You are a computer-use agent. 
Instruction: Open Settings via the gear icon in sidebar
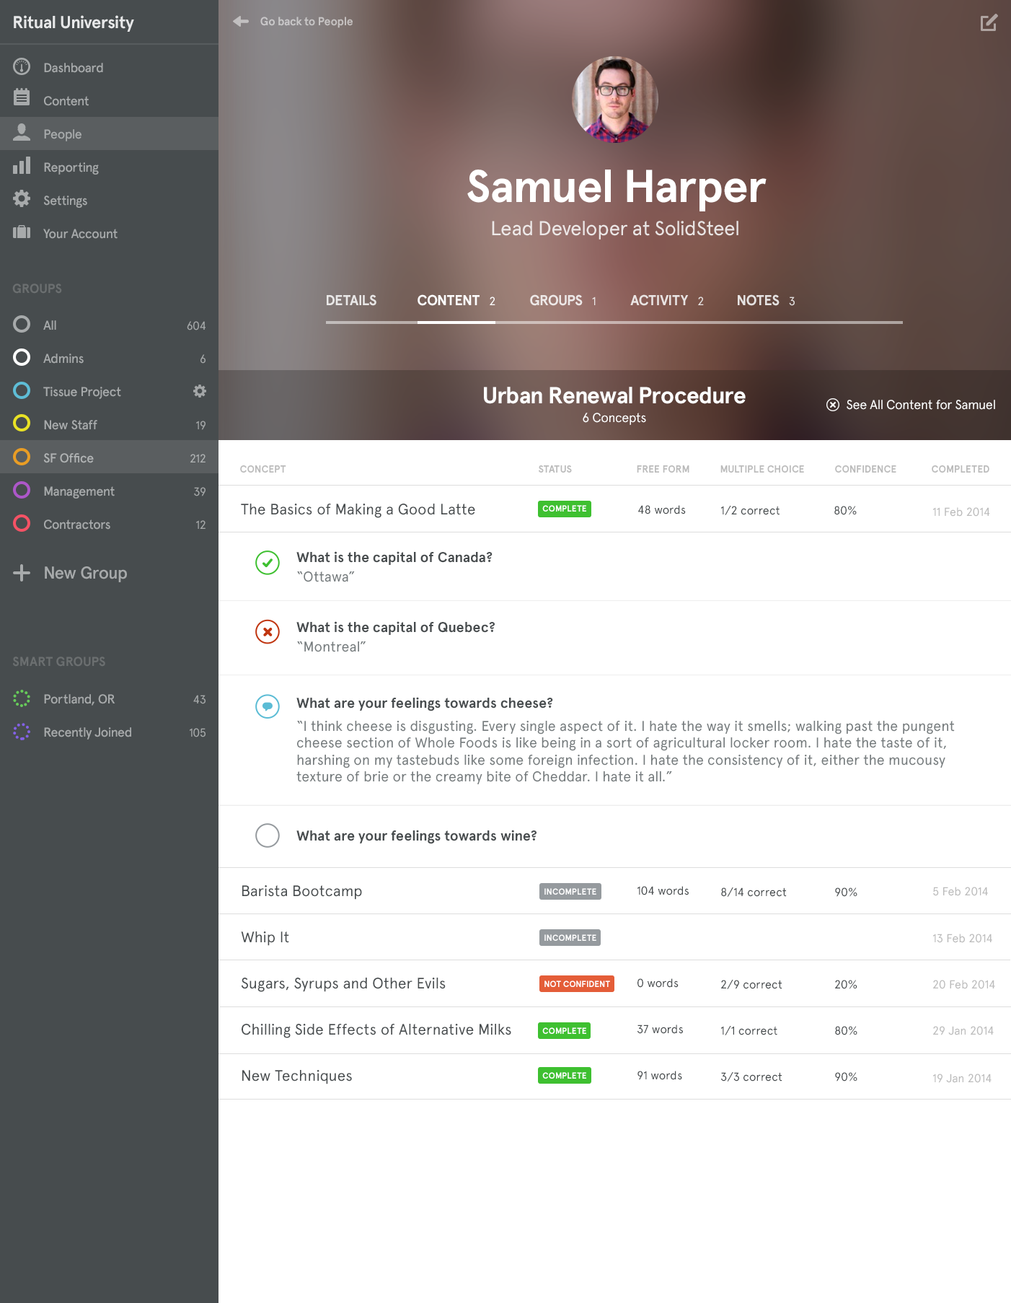[22, 199]
